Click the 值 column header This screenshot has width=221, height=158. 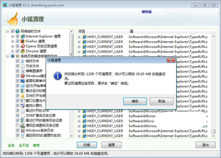click(169, 31)
